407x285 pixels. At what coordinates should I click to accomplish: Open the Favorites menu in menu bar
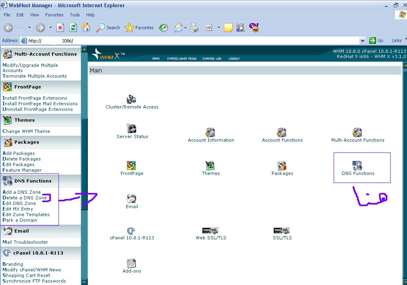54,15
